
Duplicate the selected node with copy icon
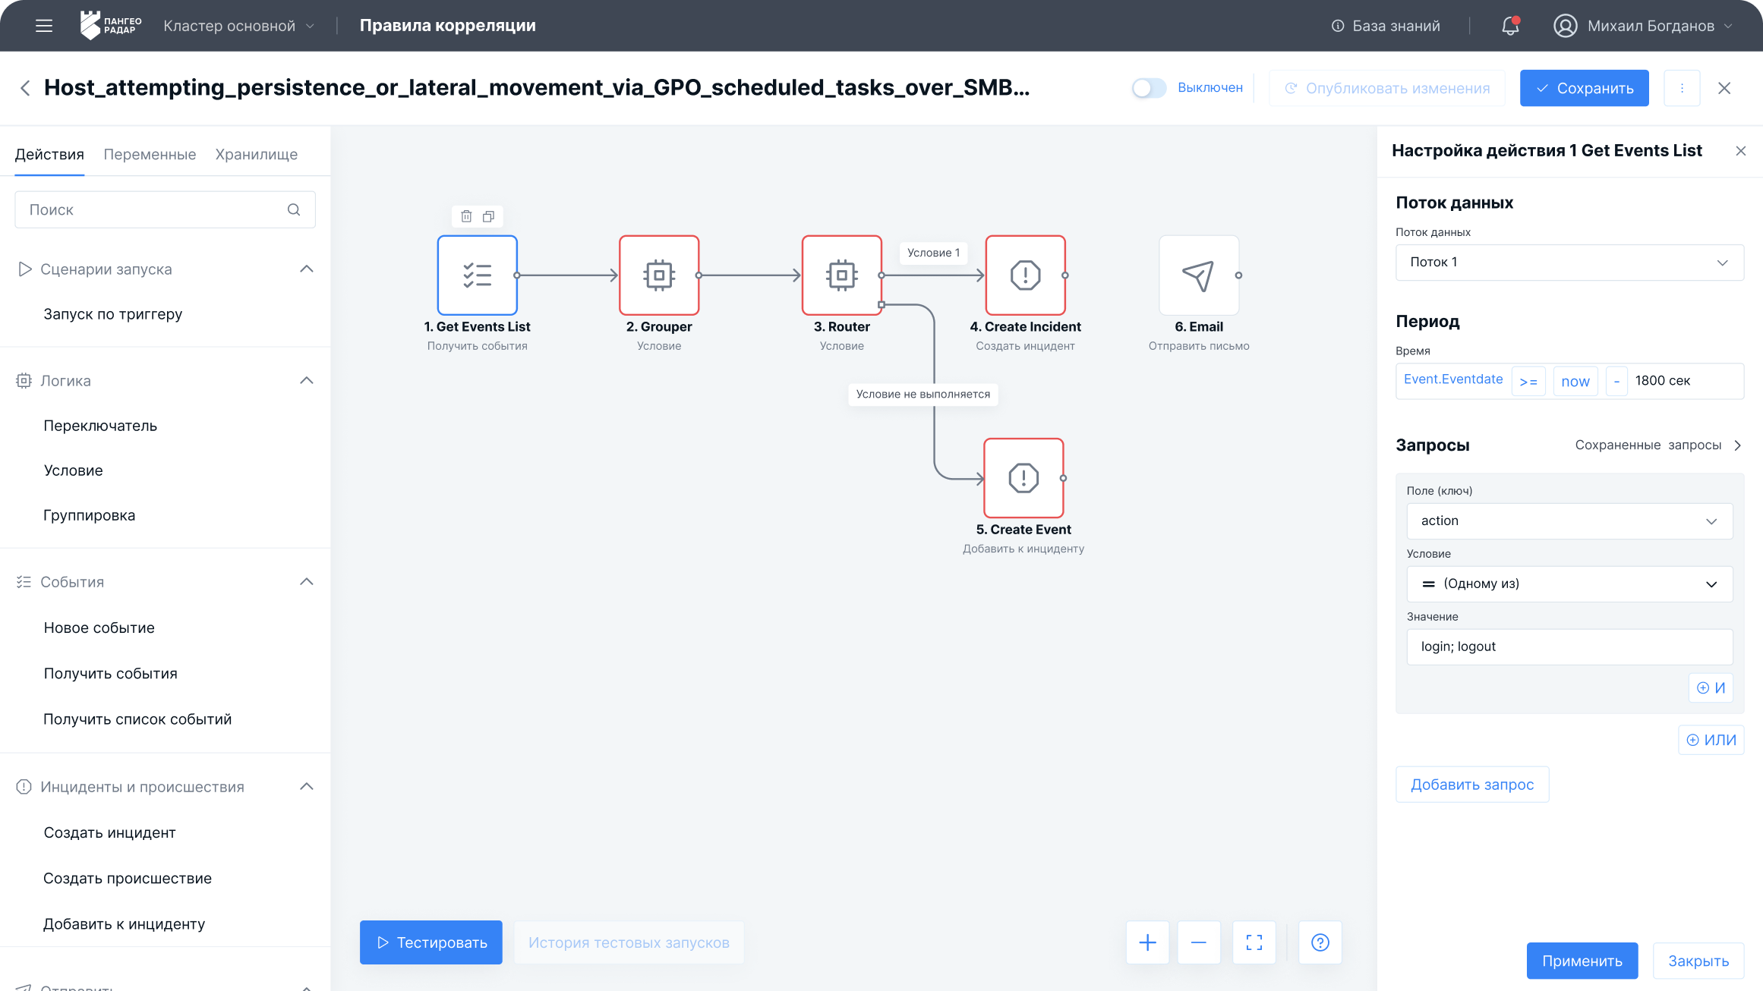tap(488, 216)
